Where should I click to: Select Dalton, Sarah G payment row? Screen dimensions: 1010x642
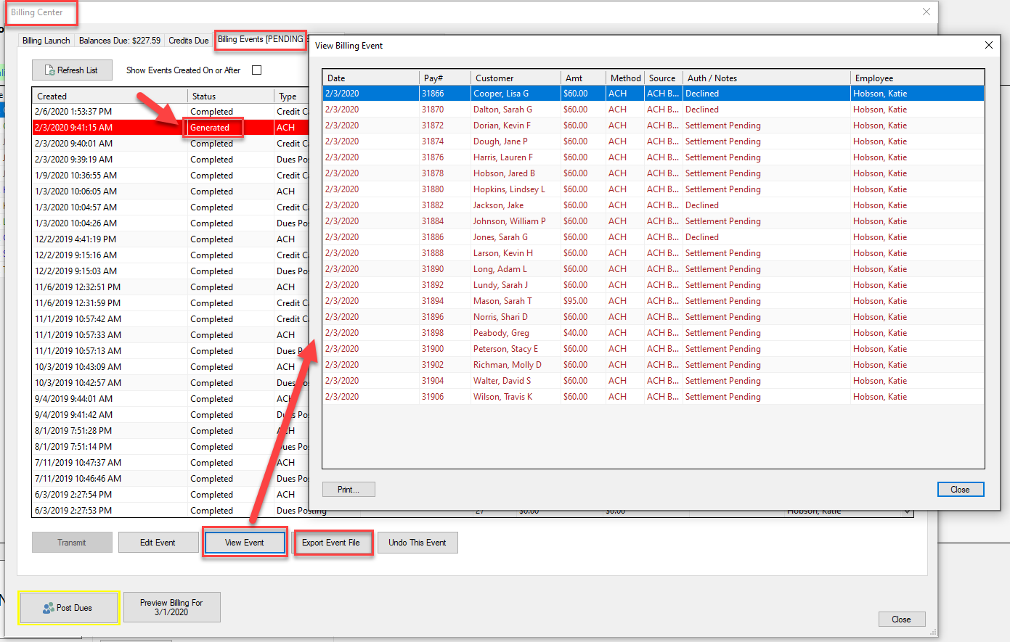[653, 110]
